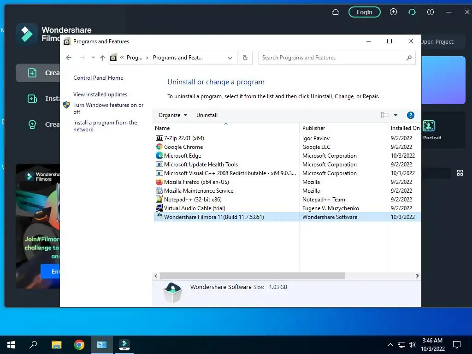The image size is (472, 354).
Task: Open the blue help icon
Action: [x=411, y=115]
